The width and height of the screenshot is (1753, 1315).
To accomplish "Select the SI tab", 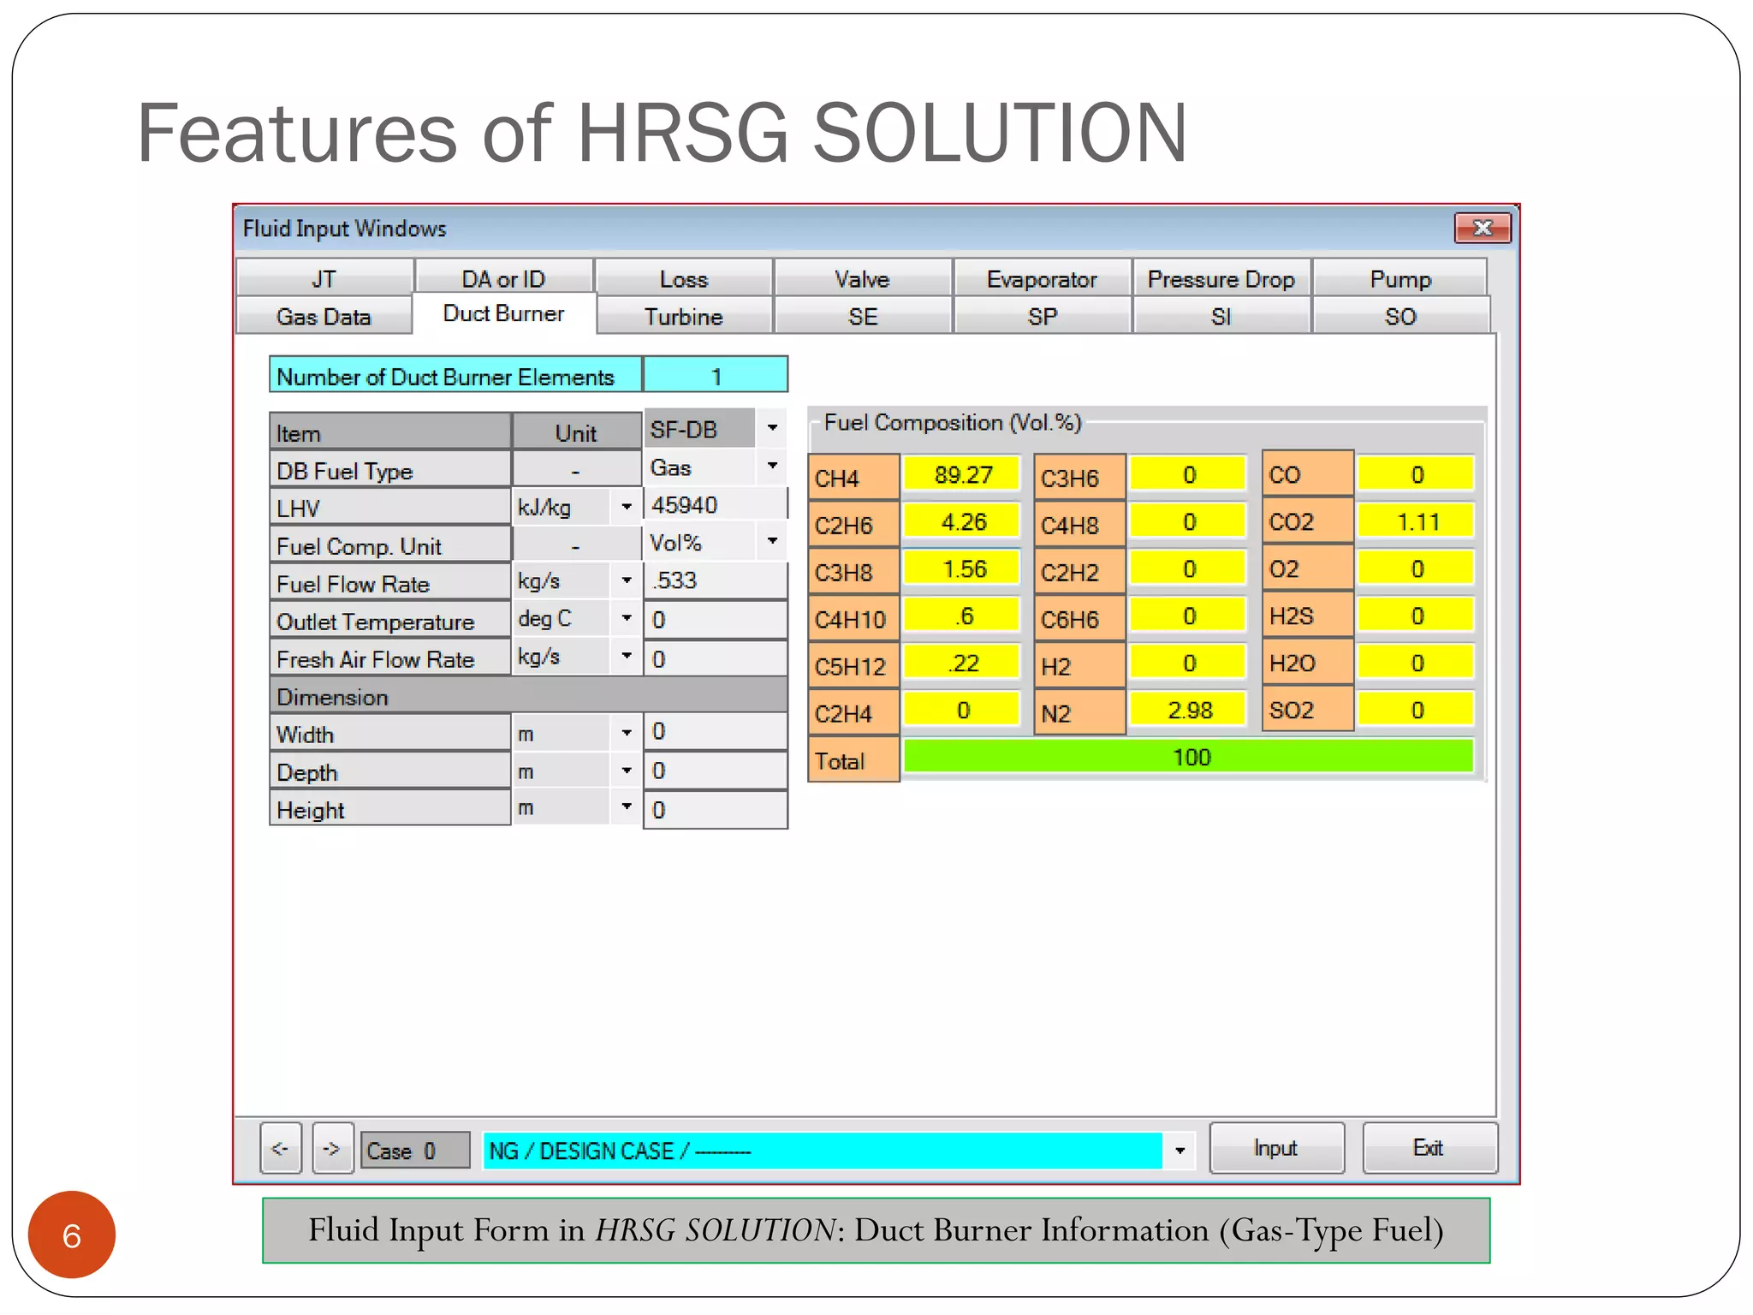I will pos(1221,316).
